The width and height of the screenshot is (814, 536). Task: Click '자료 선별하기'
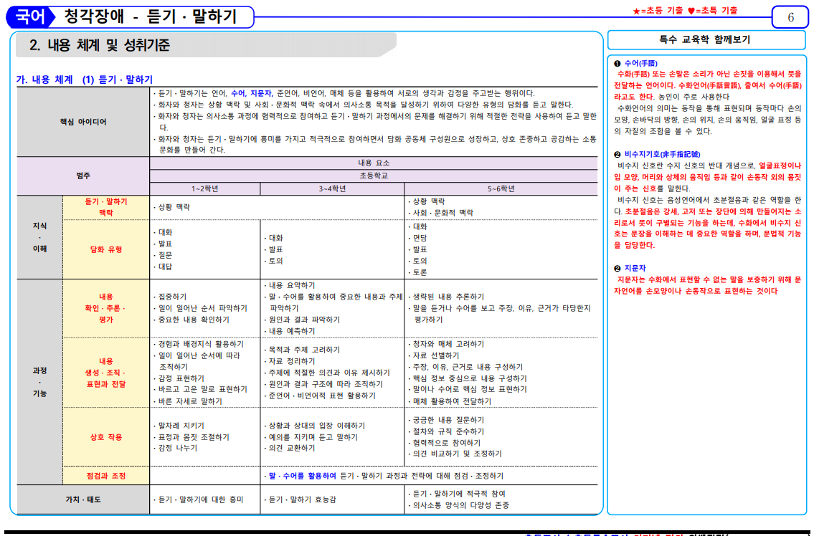tap(436, 355)
